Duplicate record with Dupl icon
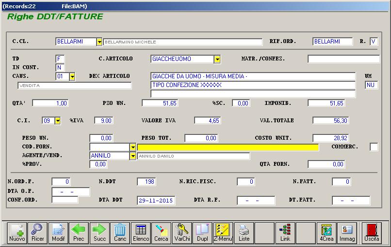391x247 pixels. [202, 233]
